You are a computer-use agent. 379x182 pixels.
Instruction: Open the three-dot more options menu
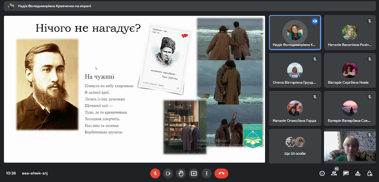(x=206, y=173)
